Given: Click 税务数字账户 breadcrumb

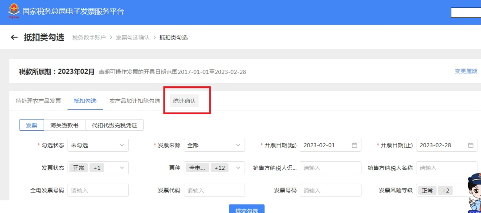Looking at the screenshot, I should point(89,38).
